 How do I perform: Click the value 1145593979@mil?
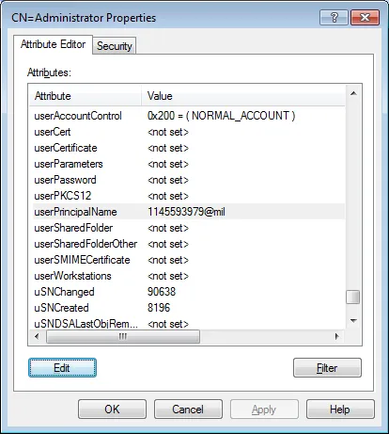click(x=186, y=212)
